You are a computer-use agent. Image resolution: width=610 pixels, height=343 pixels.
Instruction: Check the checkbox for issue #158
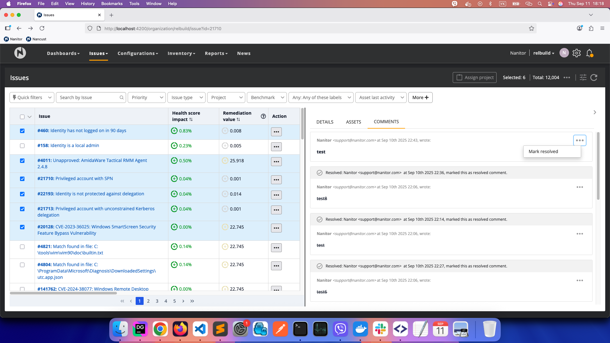[22, 146]
